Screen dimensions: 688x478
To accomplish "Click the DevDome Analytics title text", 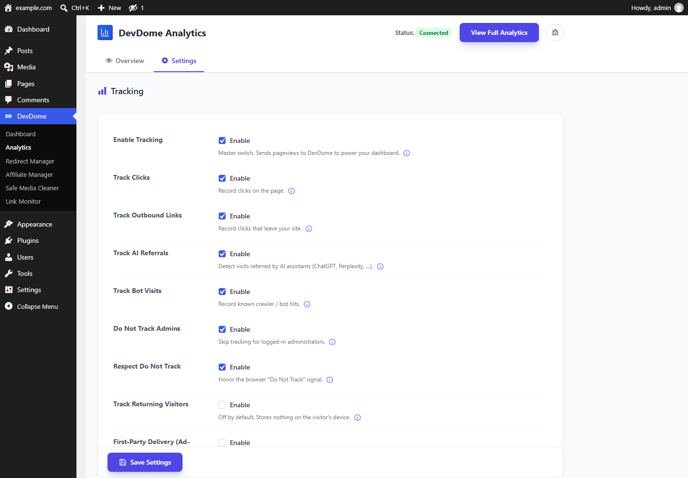I will point(162,33).
